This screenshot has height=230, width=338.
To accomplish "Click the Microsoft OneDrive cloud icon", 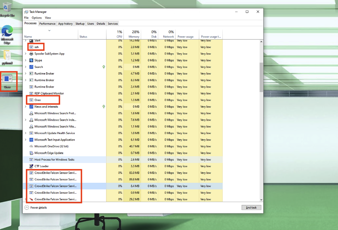I will click(31, 146).
